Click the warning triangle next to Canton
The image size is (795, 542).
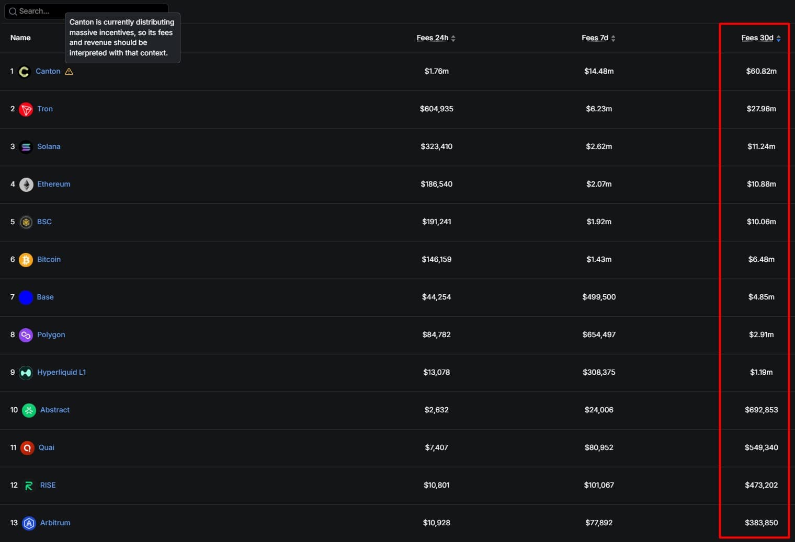click(69, 72)
